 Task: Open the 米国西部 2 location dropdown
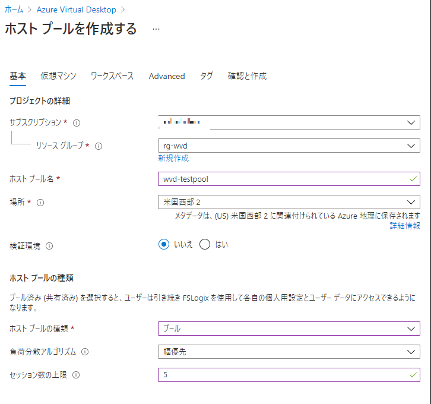click(289, 202)
